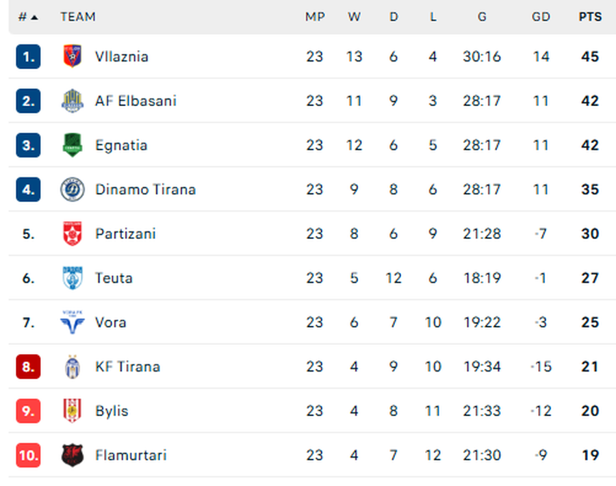Click the MP column header

[315, 17]
